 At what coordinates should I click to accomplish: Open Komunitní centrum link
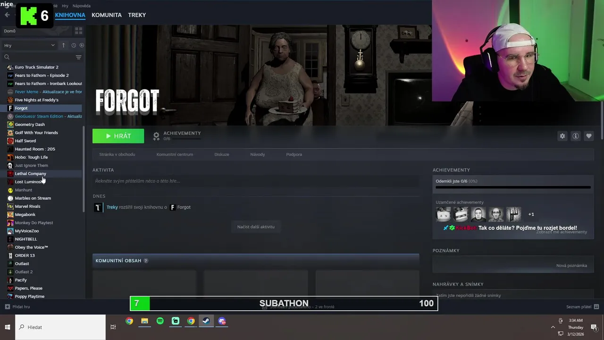click(x=175, y=154)
